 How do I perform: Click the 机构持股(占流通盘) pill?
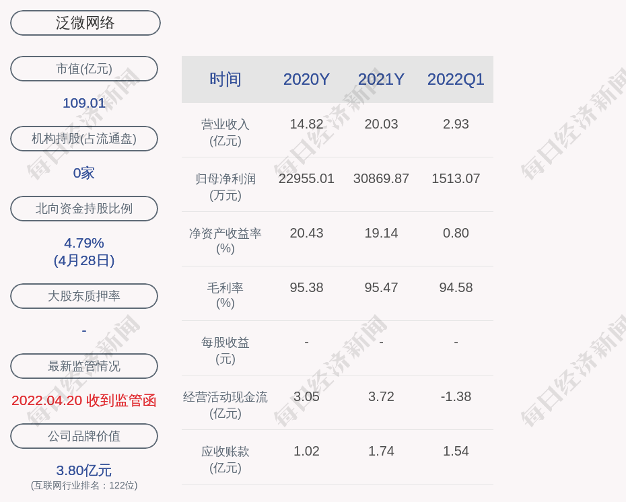click(84, 139)
